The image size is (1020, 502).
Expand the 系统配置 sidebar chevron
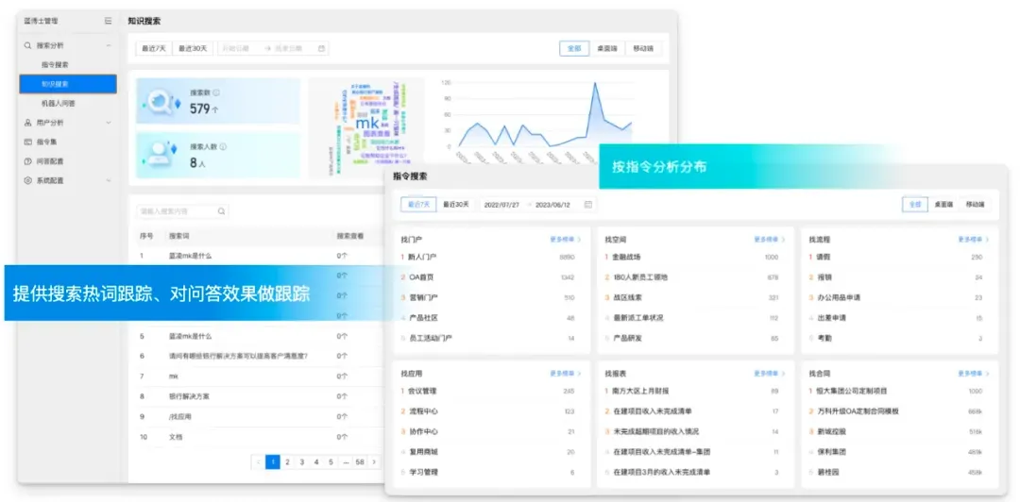click(109, 181)
